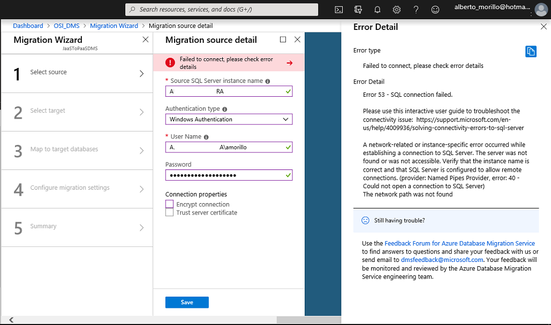
Task: Open help question mark menu
Action: pyautogui.click(x=416, y=10)
